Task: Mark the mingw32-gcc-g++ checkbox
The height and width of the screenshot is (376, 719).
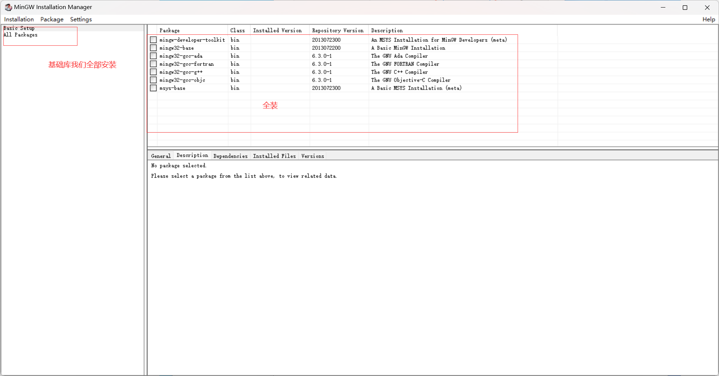Action: click(x=153, y=72)
